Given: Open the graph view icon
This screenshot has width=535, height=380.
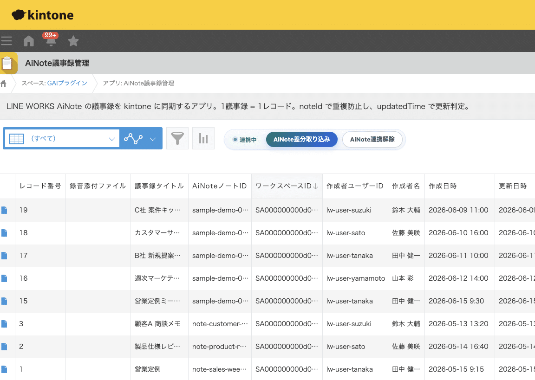Looking at the screenshot, I should click(x=133, y=139).
